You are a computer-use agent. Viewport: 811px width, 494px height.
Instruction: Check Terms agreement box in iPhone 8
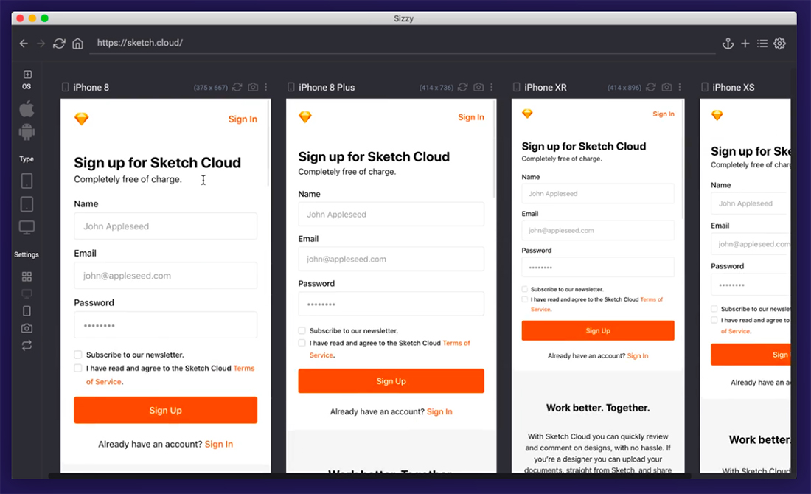(78, 369)
